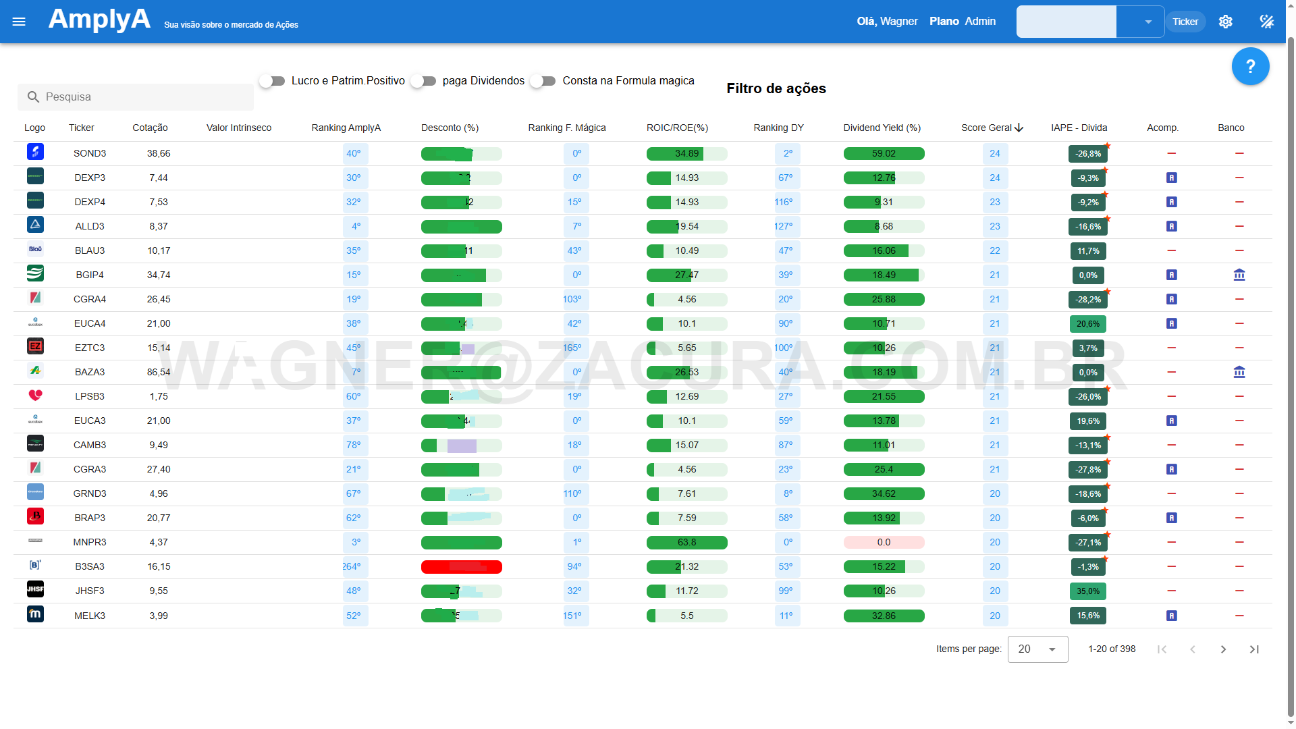This screenshot has height=729, width=1296.
Task: Click the BRAP3 follow-up icon
Action: pyautogui.click(x=1172, y=518)
